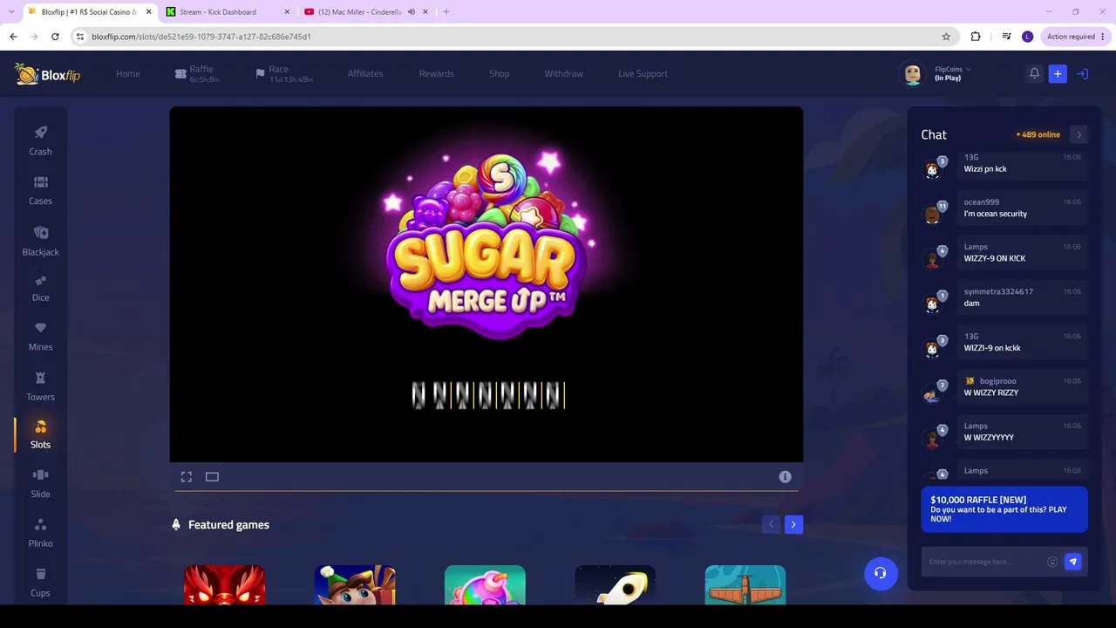Open the Blackjack game in sidebar
The width and height of the screenshot is (1116, 628).
pos(40,241)
